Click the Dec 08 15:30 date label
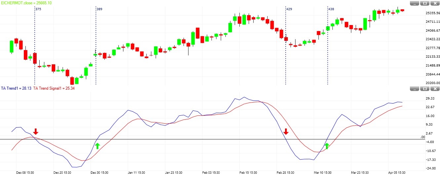Viewport: 440px width, 179px height. (x=25, y=172)
